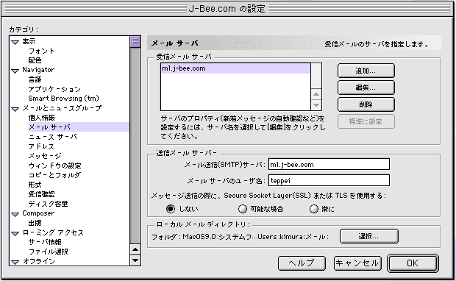Select the 可能な場合 SSL radio button
Image resolution: width=456 pixels, height=281 pixels.
[x=243, y=209]
